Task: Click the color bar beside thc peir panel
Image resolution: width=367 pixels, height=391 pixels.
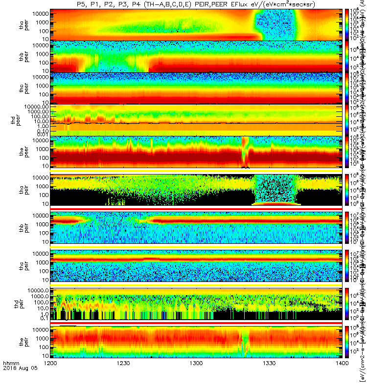Action: click(347, 266)
